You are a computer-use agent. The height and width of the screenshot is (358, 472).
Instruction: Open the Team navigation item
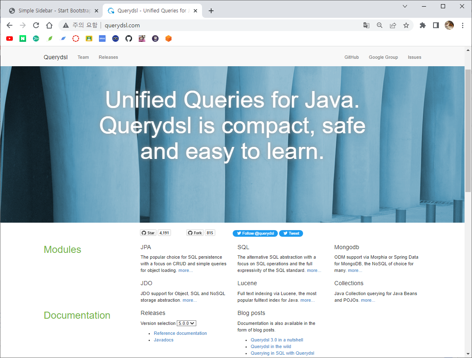click(83, 57)
